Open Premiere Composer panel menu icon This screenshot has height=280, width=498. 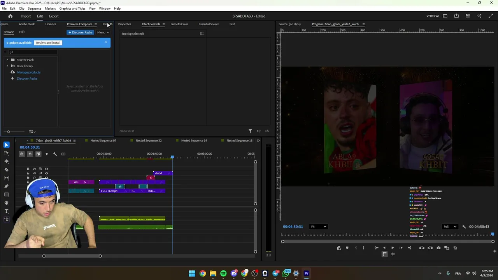click(95, 24)
